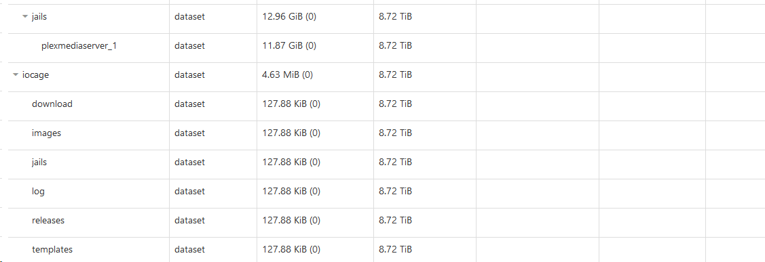Select the download dataset entry
This screenshot has width=765, height=262.
tap(52, 104)
